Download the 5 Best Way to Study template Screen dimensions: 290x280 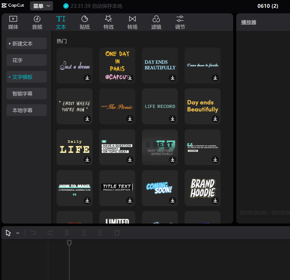[x=173, y=159]
